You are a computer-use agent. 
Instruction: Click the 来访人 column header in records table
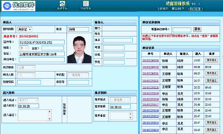click(168, 54)
